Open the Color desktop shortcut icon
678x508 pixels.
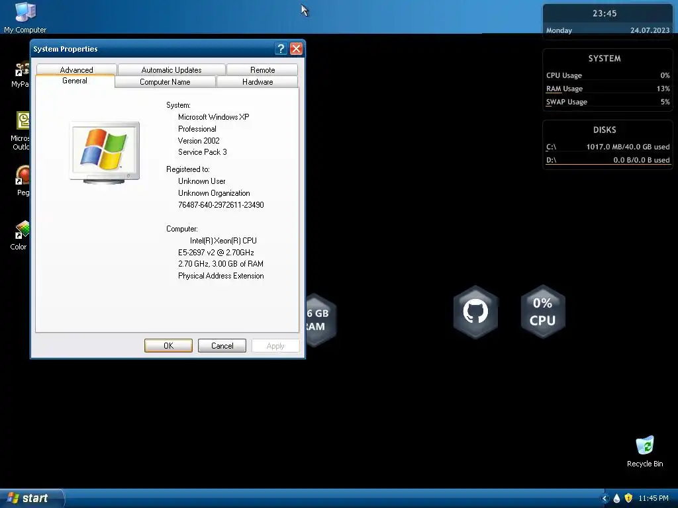coord(20,235)
